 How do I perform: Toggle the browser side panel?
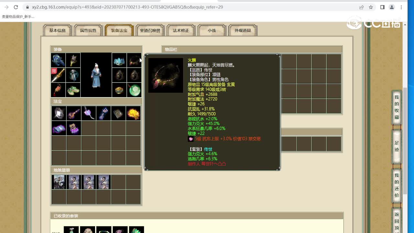382,7
